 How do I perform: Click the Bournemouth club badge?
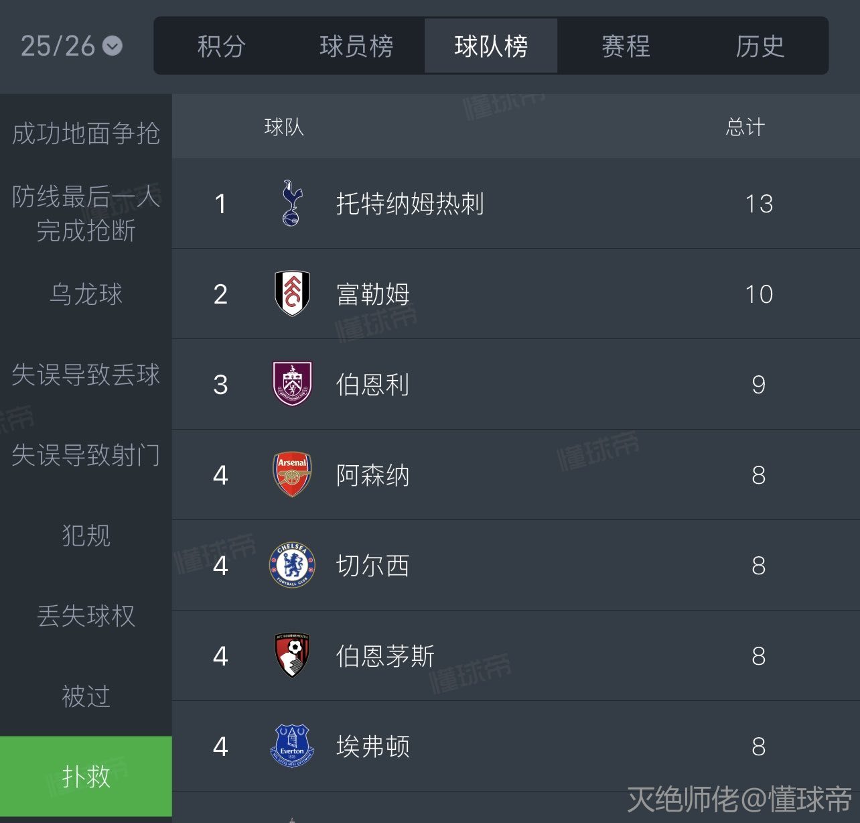[x=293, y=655]
